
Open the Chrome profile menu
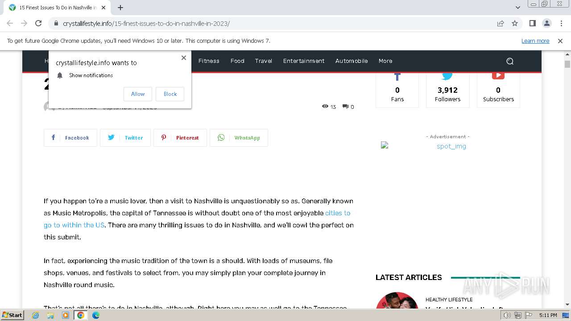[547, 23]
